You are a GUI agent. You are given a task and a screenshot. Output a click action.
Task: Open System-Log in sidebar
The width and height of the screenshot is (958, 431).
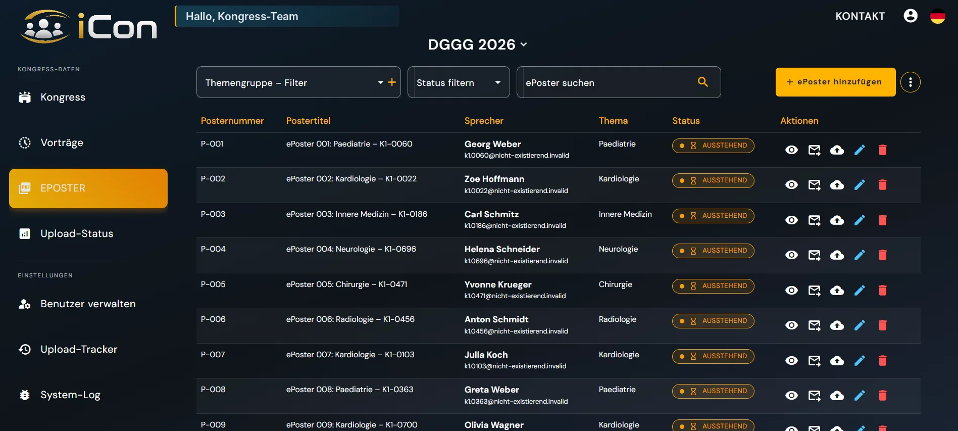[x=88, y=395]
